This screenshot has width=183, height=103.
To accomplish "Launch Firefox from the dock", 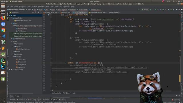I will 3,18.
